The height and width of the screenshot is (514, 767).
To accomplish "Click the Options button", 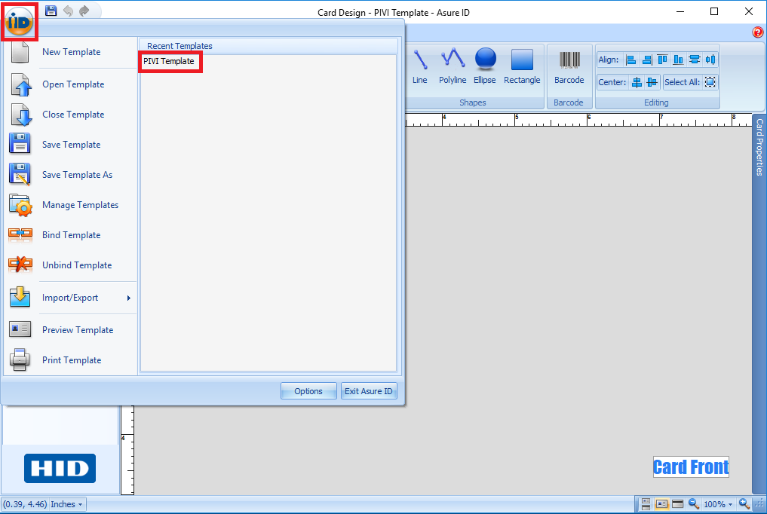I will tap(308, 391).
